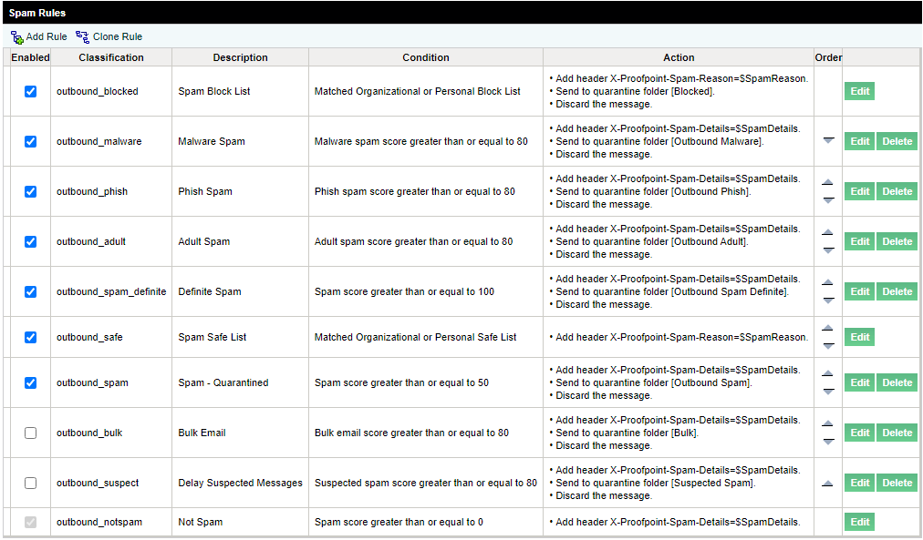Move the outbound_phish rule up
Screen dimensions: 923x540
[x=828, y=182]
